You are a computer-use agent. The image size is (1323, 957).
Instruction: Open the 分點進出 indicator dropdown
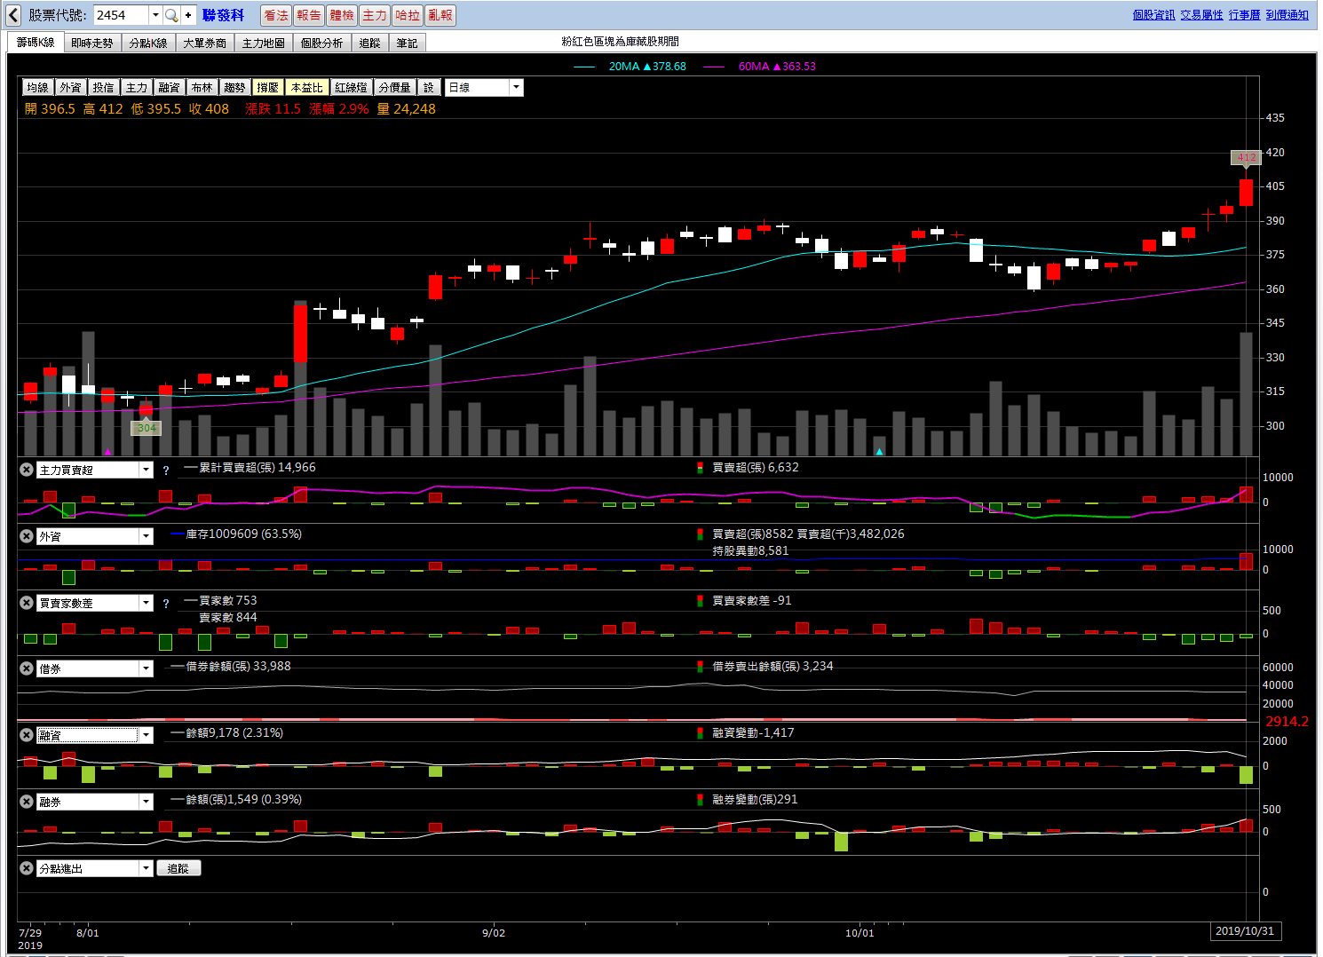tap(146, 868)
